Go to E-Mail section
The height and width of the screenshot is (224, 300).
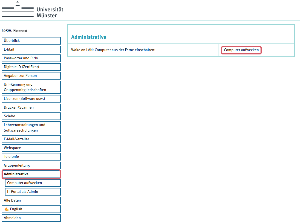click(x=31, y=50)
